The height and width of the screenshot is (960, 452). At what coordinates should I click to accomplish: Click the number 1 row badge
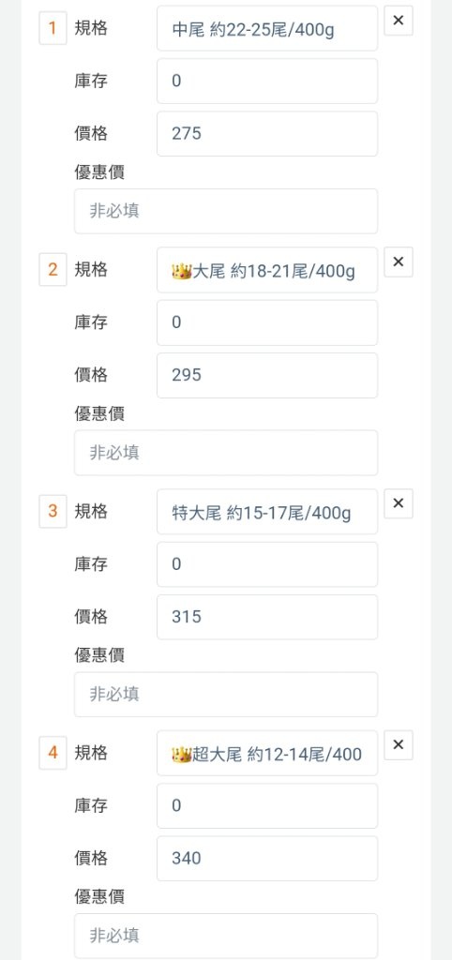53,28
